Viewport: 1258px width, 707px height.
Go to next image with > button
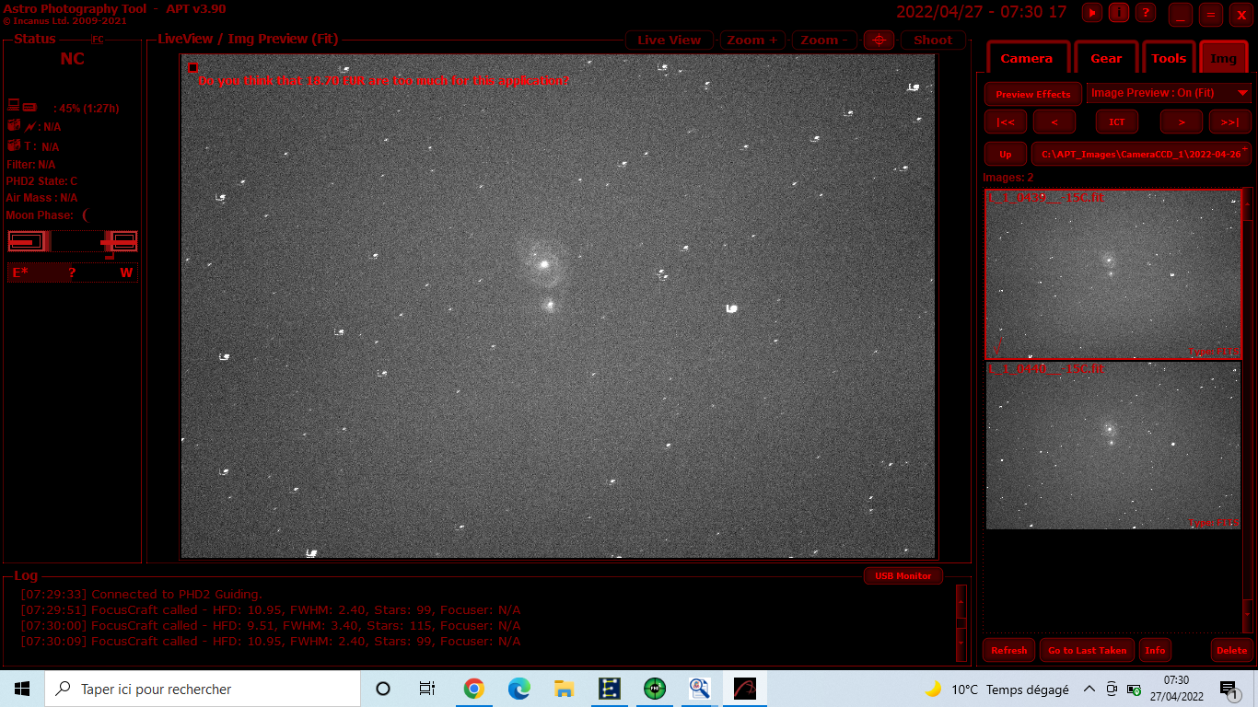click(1182, 122)
